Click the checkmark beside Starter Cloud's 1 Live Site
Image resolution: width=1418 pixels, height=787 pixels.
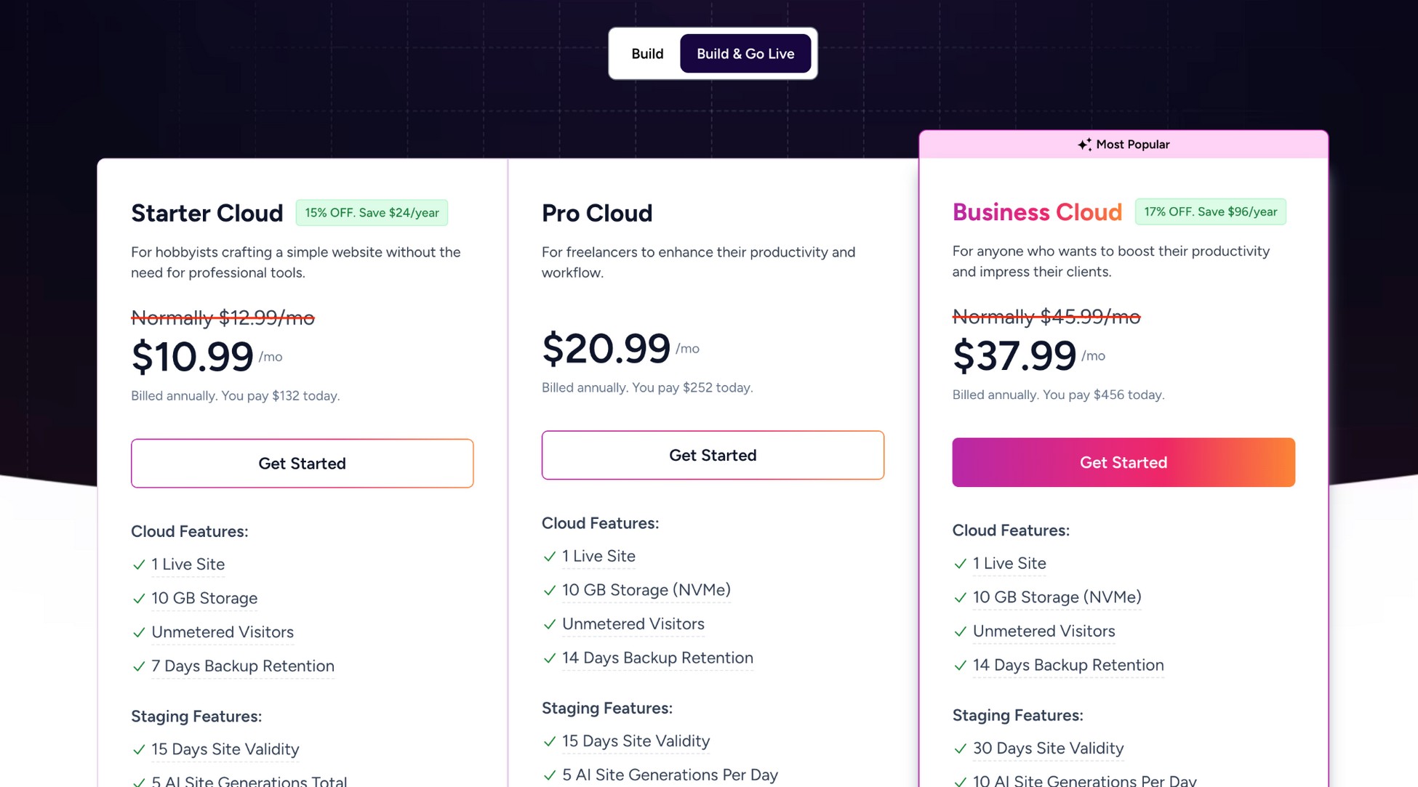point(138,565)
